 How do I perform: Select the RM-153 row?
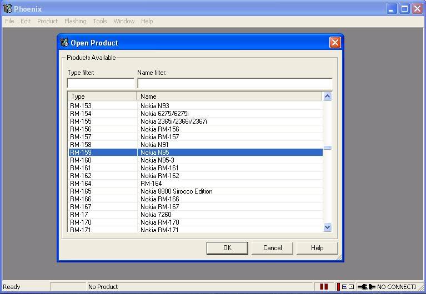click(196, 105)
